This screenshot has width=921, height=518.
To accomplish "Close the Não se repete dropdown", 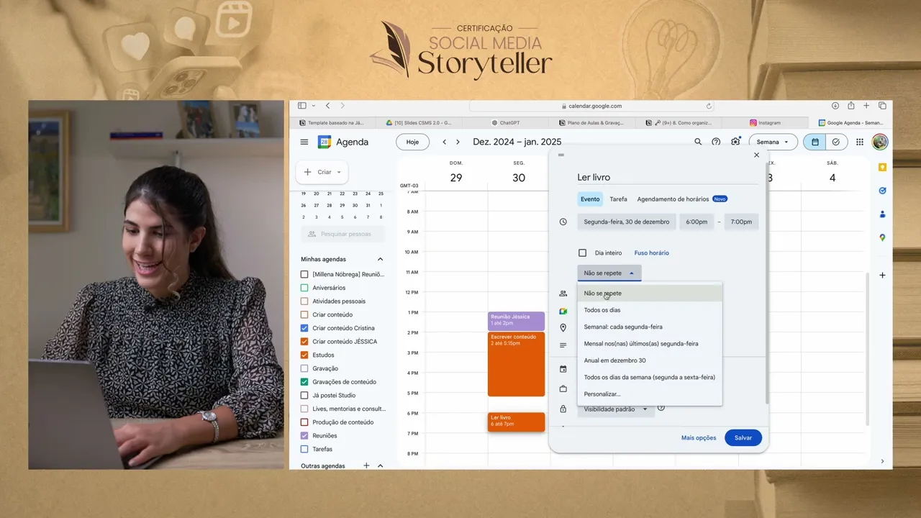I will (x=609, y=273).
